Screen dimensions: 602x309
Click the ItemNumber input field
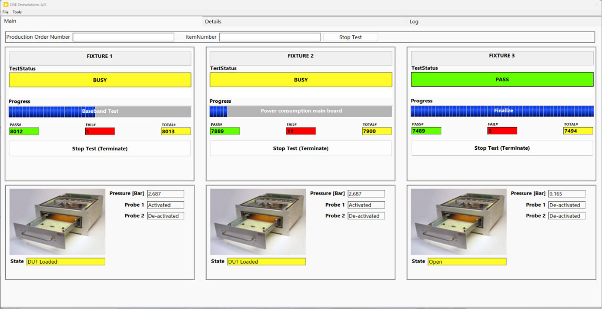click(x=270, y=37)
